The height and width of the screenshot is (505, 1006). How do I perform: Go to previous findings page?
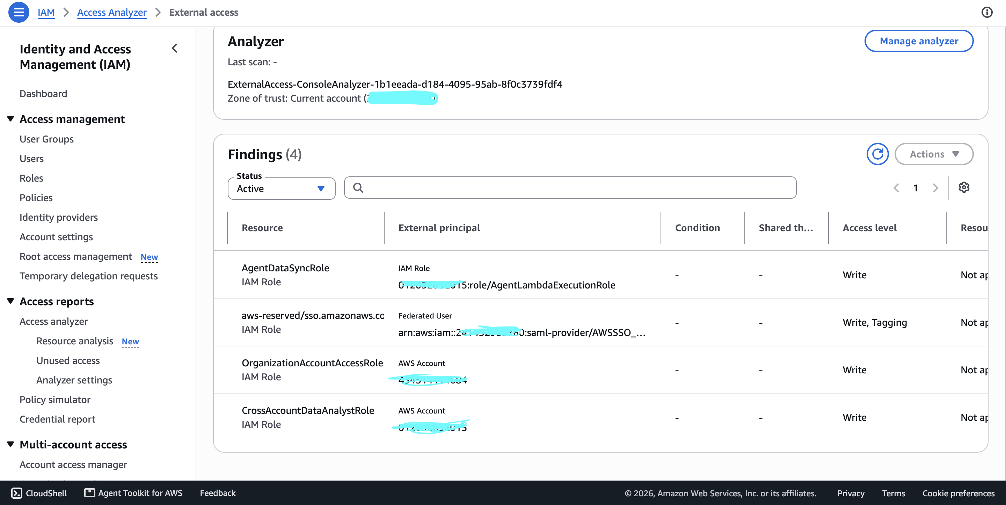pyautogui.click(x=896, y=188)
